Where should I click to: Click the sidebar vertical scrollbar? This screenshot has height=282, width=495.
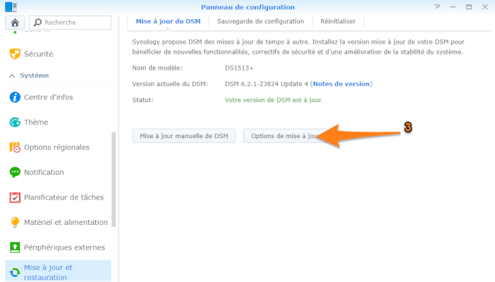point(114,179)
